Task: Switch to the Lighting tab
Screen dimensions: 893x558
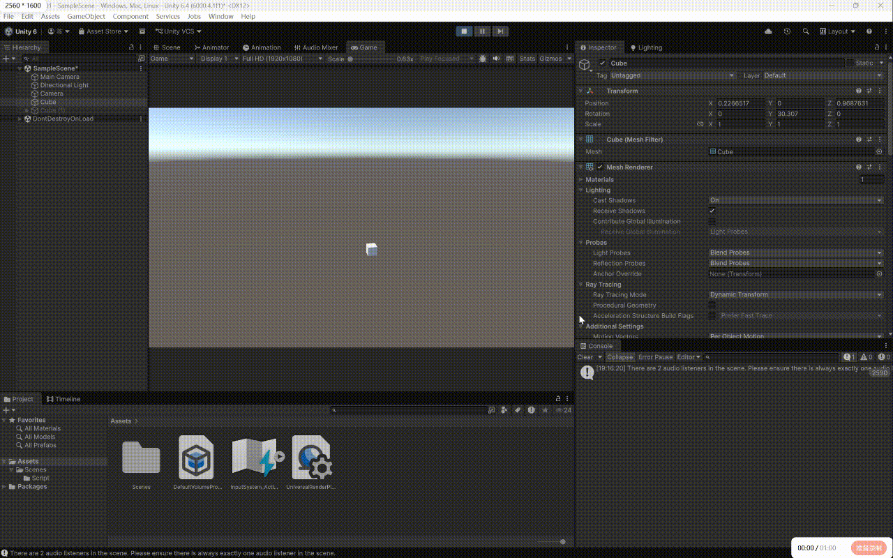Action: tap(646, 47)
